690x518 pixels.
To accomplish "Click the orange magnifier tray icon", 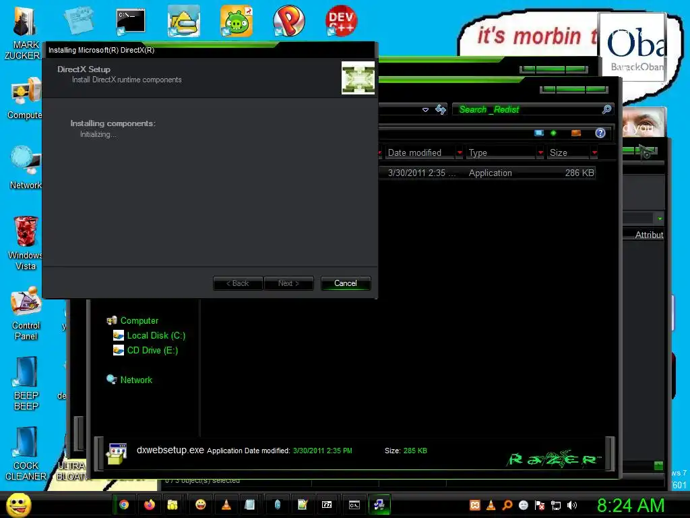I will [507, 505].
